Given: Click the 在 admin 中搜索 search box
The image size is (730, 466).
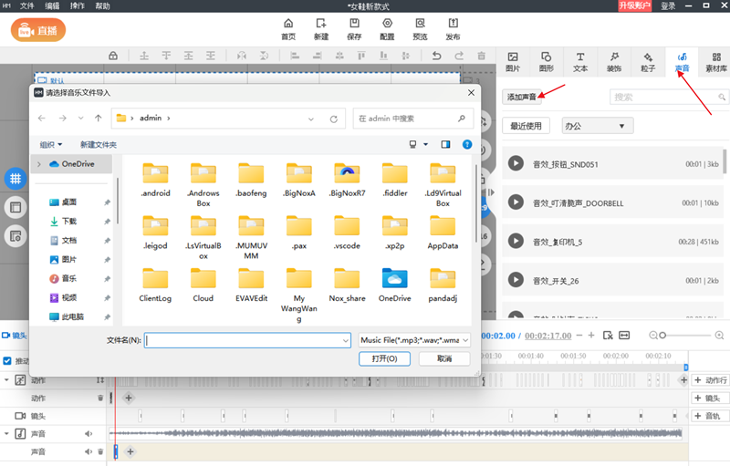Looking at the screenshot, I should tap(413, 119).
